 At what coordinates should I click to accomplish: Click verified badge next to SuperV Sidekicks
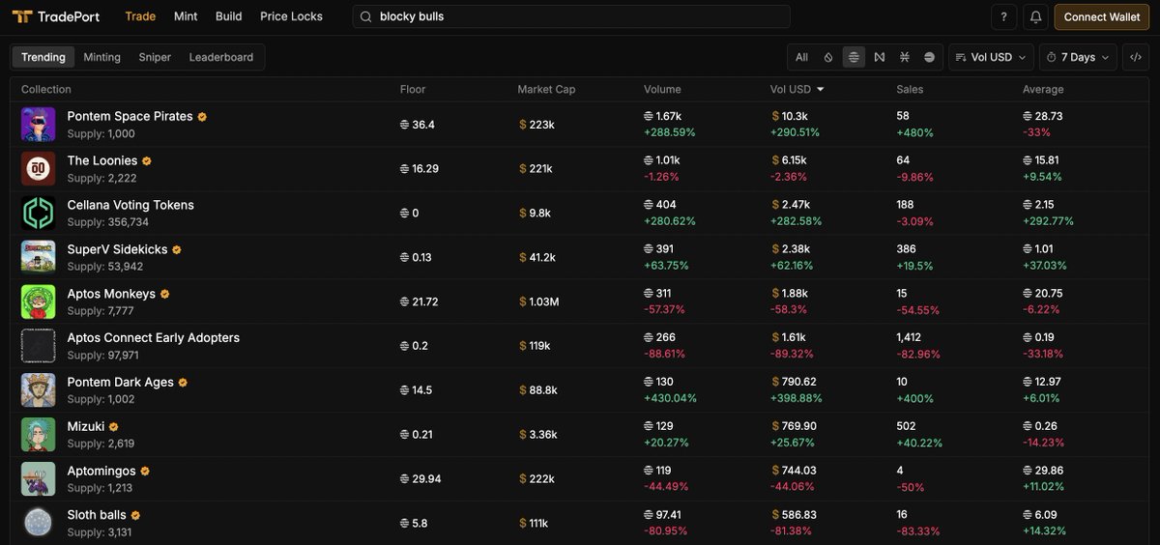[177, 250]
